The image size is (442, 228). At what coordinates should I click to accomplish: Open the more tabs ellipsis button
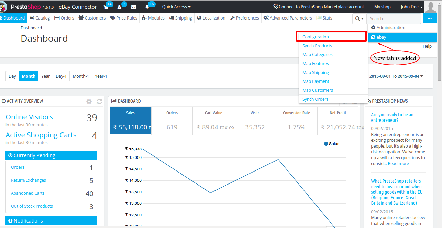coord(430,18)
